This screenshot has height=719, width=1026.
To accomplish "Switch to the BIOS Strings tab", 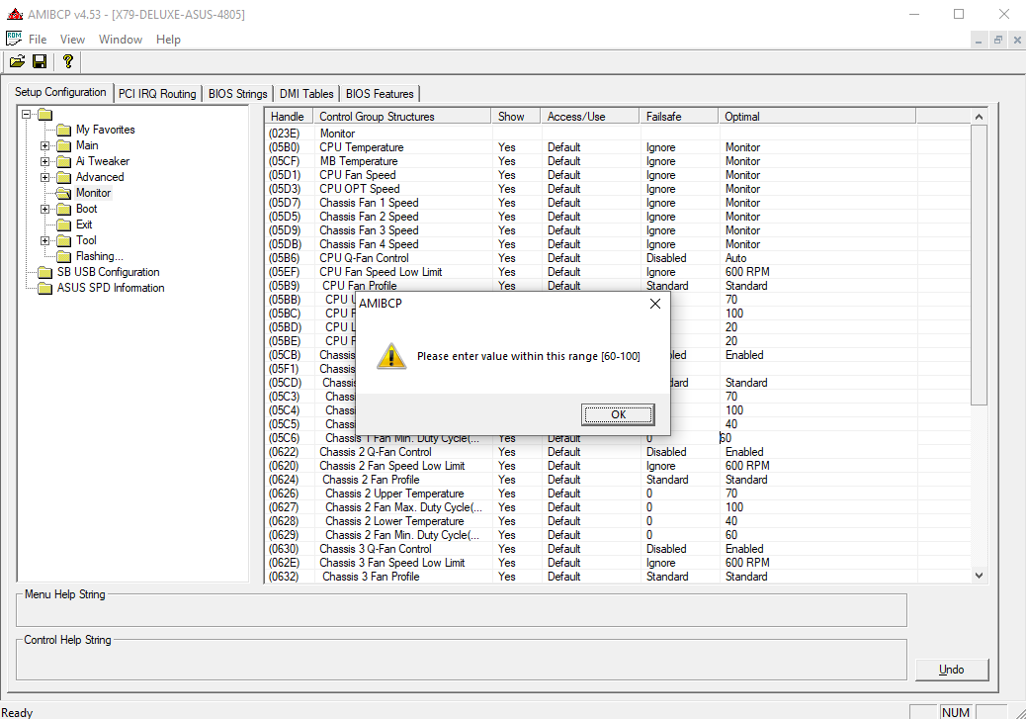I will tap(237, 94).
